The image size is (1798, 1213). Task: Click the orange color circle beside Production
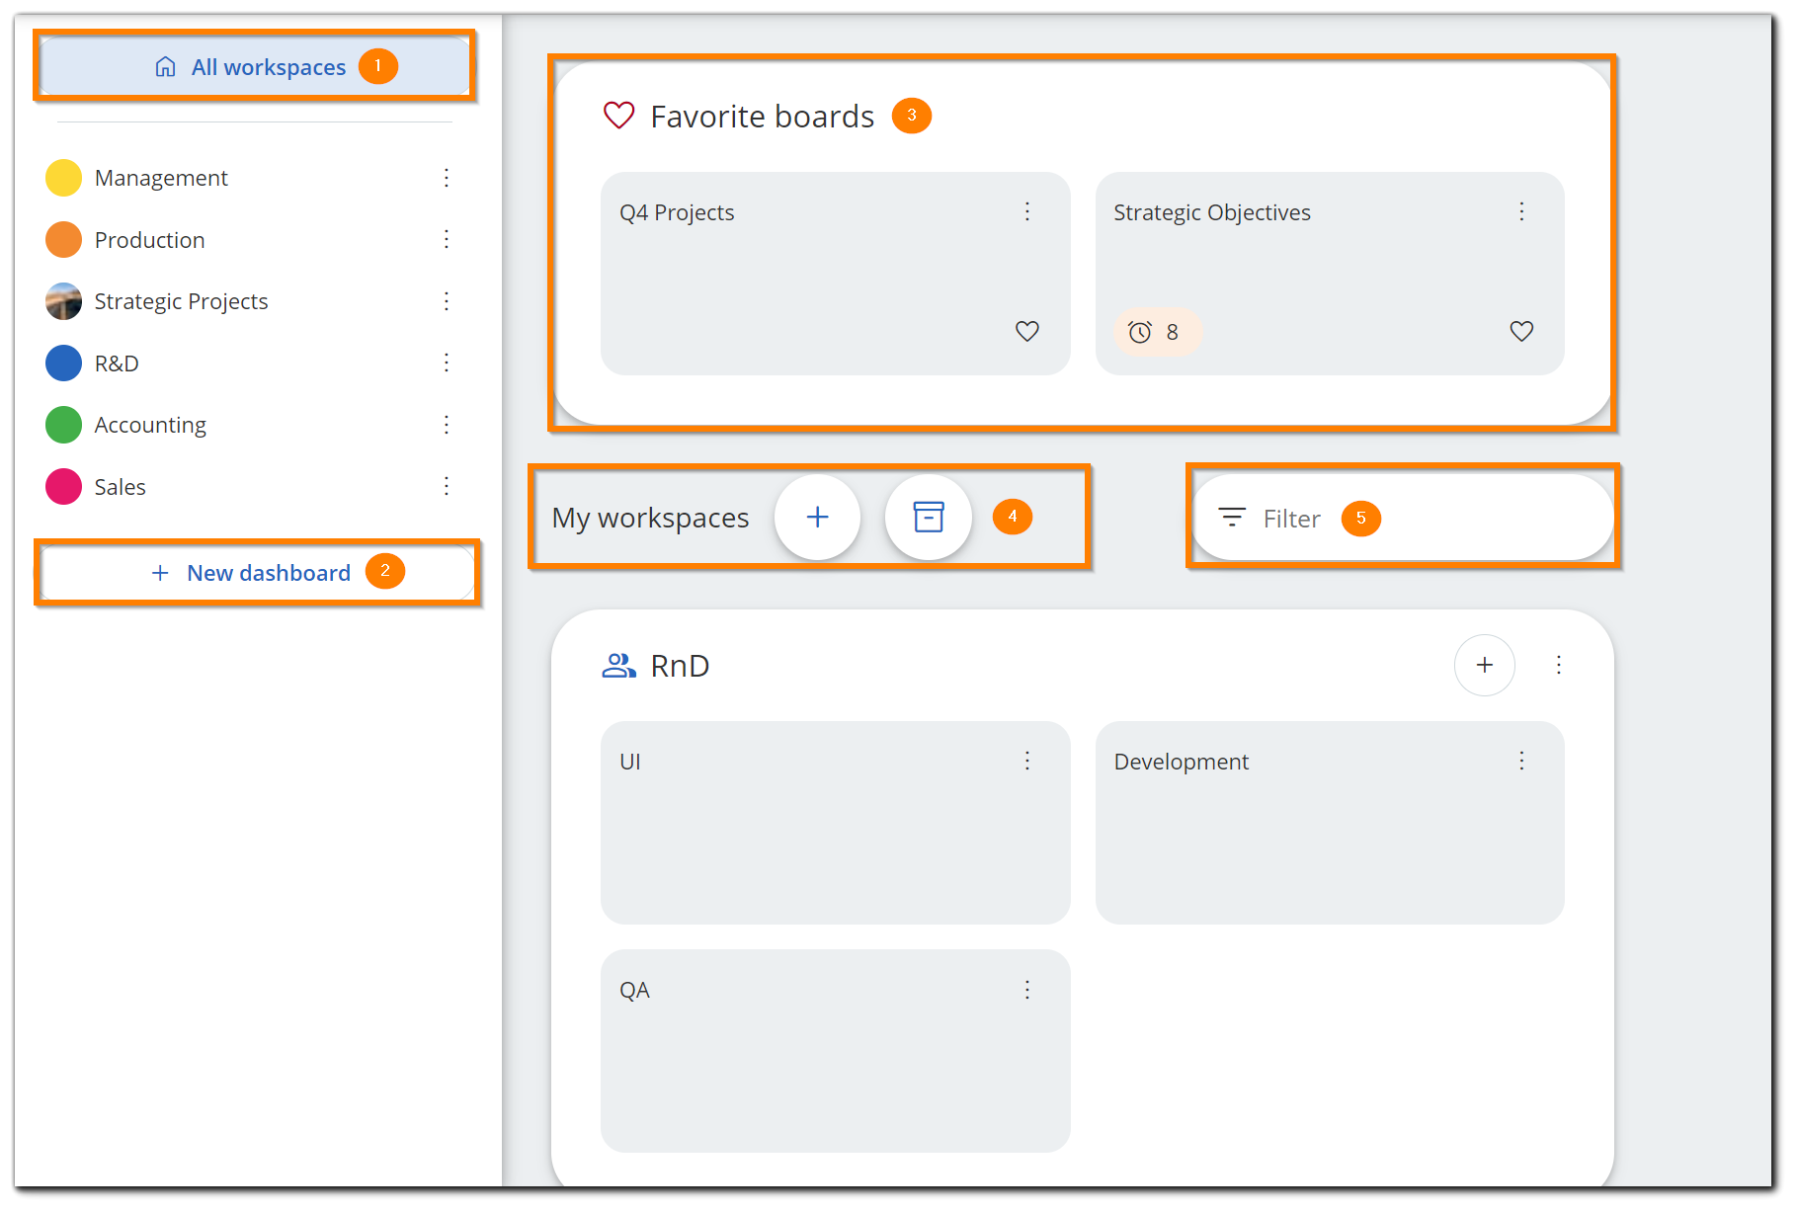(63, 239)
